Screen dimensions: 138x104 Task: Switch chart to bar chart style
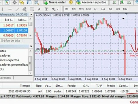pyautogui.click(x=114, y=2)
